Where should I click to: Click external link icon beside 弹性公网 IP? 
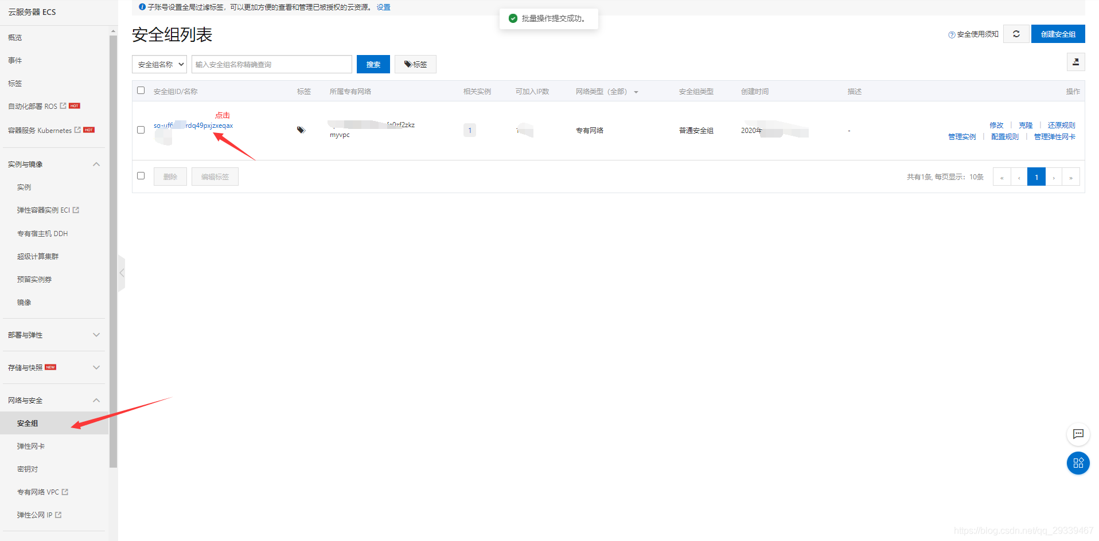tap(59, 515)
